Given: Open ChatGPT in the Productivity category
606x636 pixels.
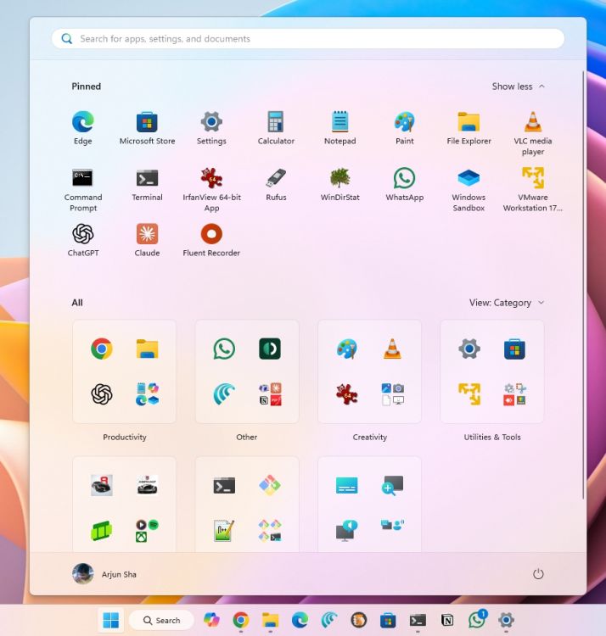Looking at the screenshot, I should click(x=102, y=393).
